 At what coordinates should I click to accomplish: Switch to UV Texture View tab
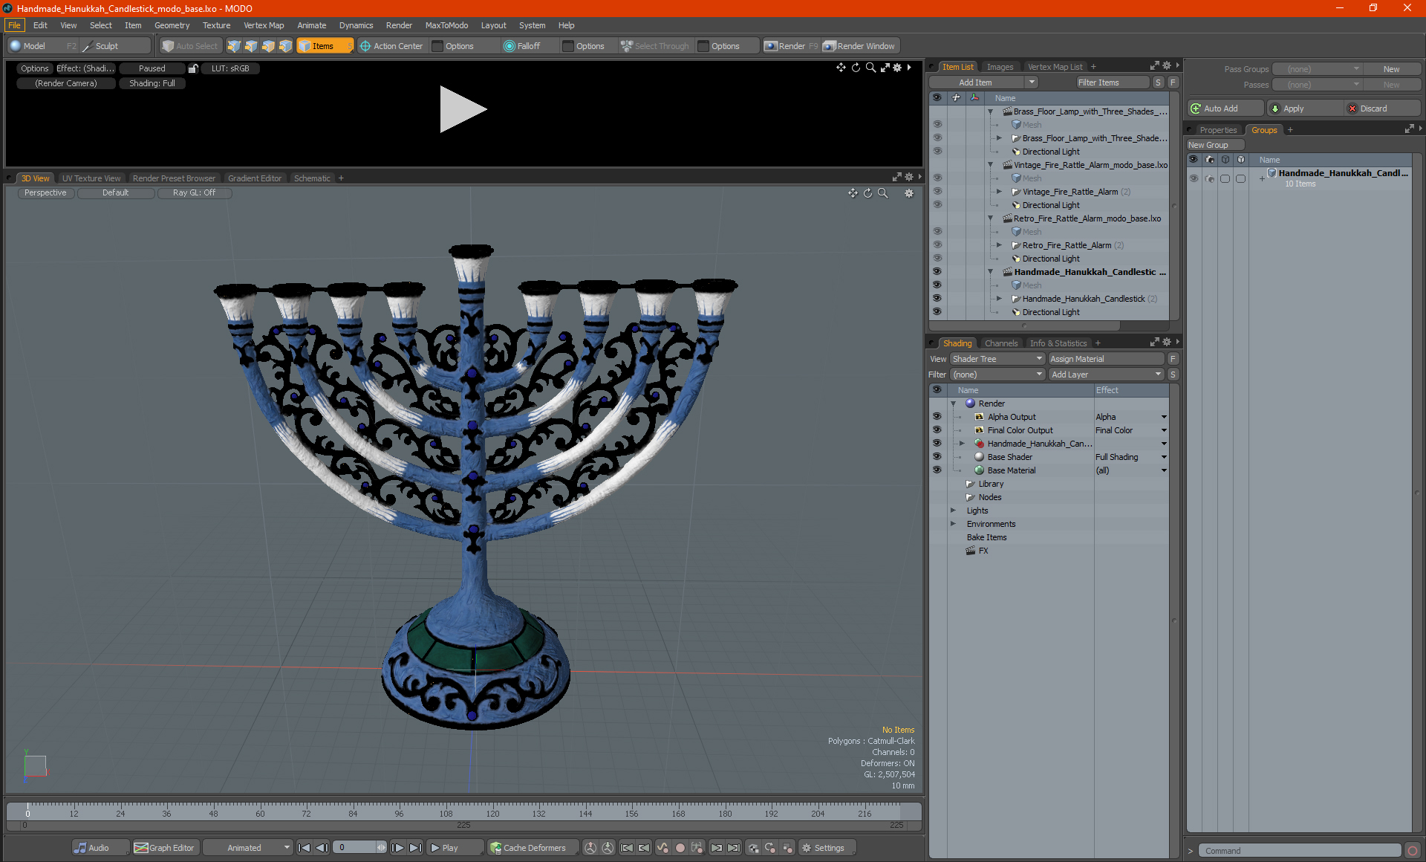pos(91,178)
